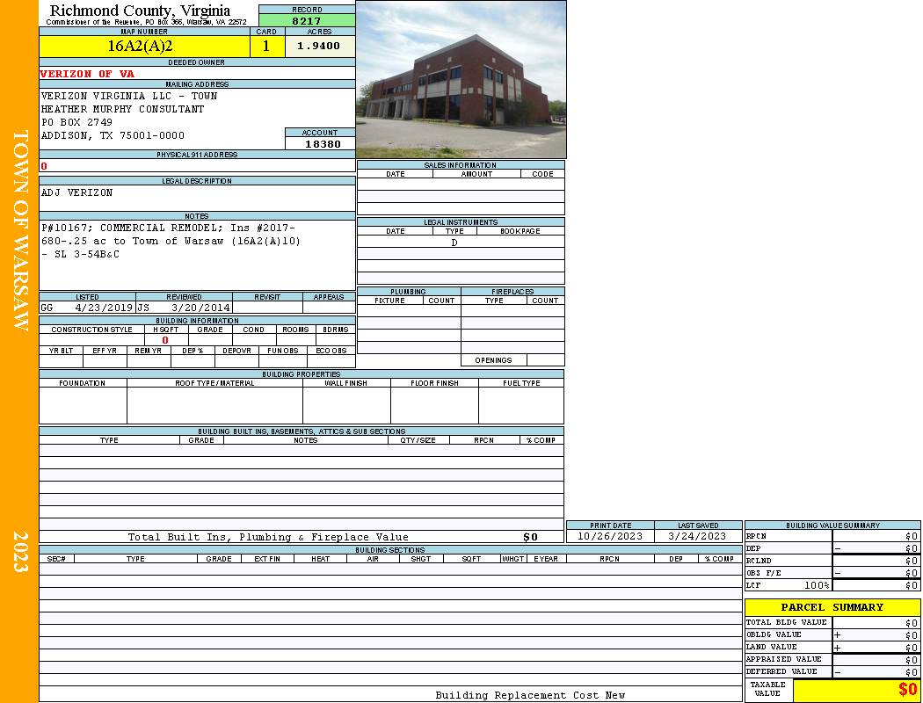Viewport: 923px width, 703px height.
Task: Click the Plumbing section header
Action: coord(409,292)
